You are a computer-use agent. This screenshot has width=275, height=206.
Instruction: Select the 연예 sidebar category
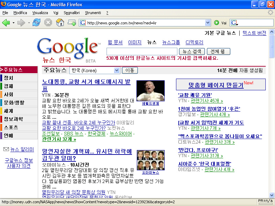click(x=19, y=136)
